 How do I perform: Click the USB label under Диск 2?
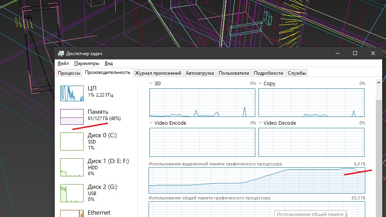point(92,194)
